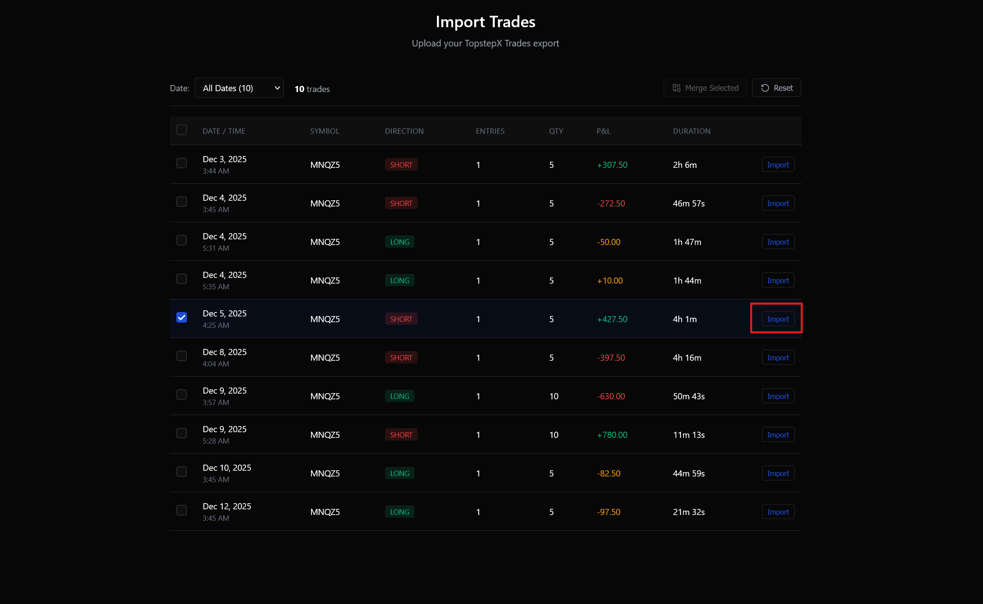Image resolution: width=983 pixels, height=604 pixels.
Task: Click the LONG badge on the Dec 12 trade
Action: (399, 512)
